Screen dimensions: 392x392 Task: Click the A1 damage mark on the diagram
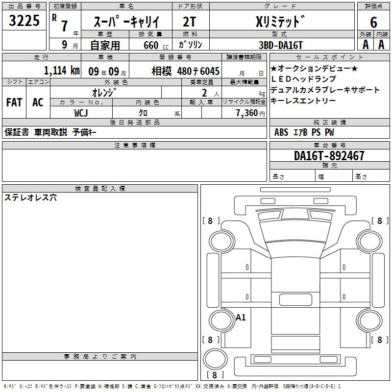(x=241, y=318)
